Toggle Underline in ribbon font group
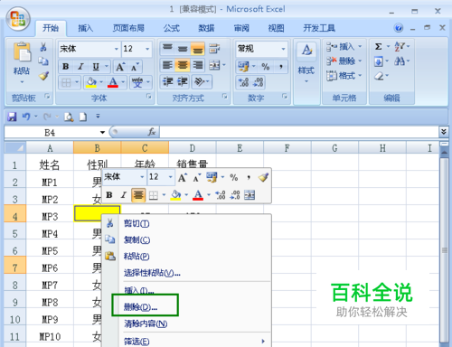This screenshot has width=452, height=347. coord(96,67)
